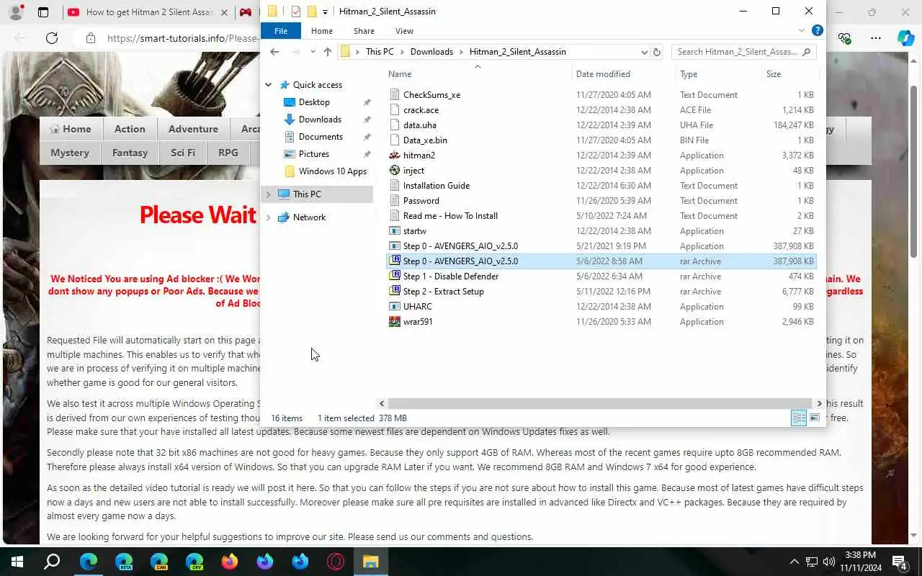Close the How to get Hitman 2 browser tab
The width and height of the screenshot is (922, 576).
pyautogui.click(x=224, y=12)
